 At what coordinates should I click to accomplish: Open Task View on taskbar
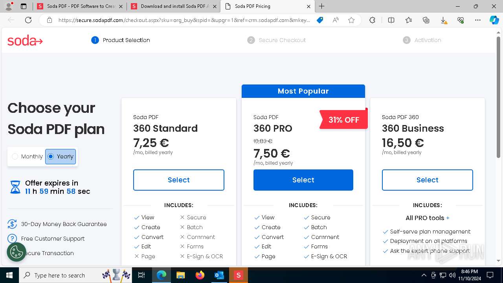pos(142,275)
